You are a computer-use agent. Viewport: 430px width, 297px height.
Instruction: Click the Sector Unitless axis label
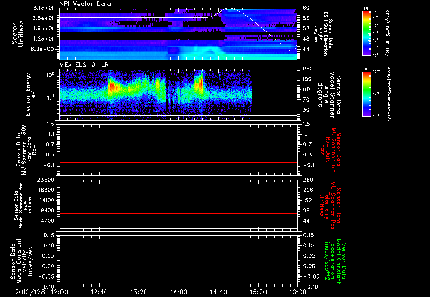pos(18,34)
